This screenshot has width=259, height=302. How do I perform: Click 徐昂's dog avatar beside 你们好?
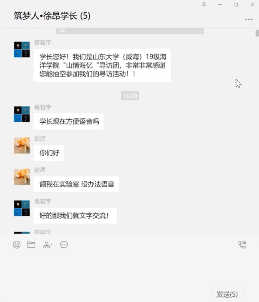[x=22, y=146]
